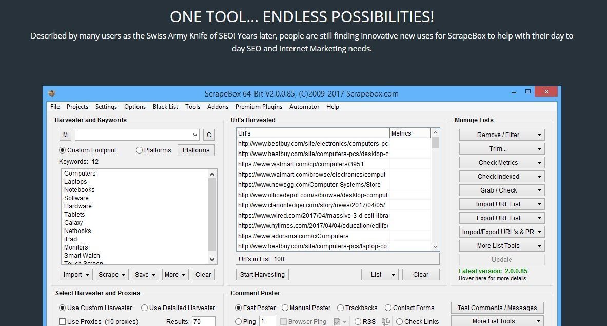607x326 pixels.
Task: Open the Help menu
Action: pyautogui.click(x=332, y=107)
